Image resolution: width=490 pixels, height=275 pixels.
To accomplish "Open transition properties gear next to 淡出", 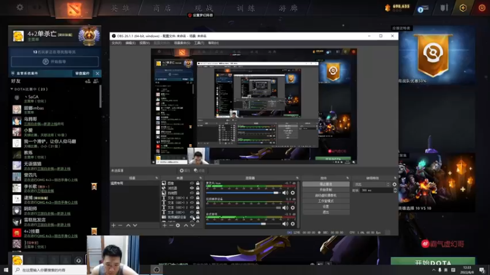I will click(394, 185).
